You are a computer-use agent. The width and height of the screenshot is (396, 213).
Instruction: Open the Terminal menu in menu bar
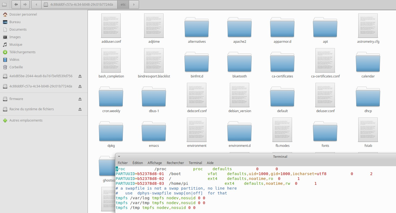(195, 163)
